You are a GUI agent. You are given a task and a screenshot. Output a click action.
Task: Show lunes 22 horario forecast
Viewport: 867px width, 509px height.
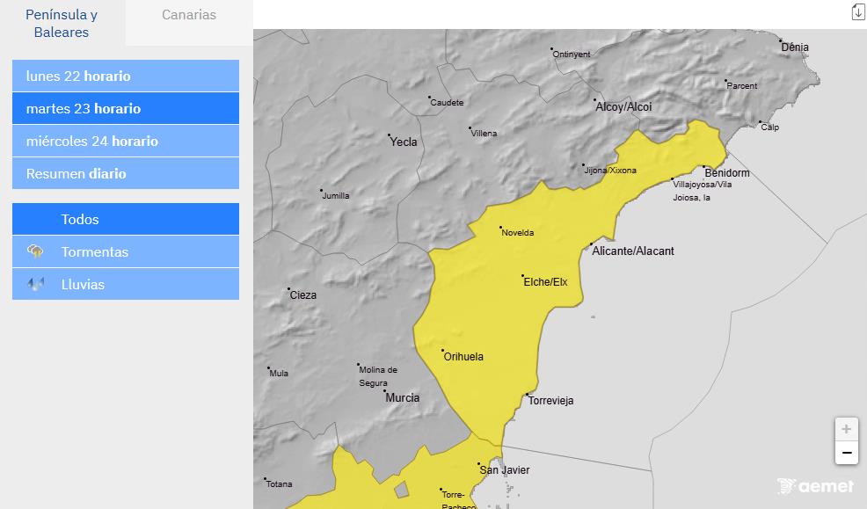(126, 76)
